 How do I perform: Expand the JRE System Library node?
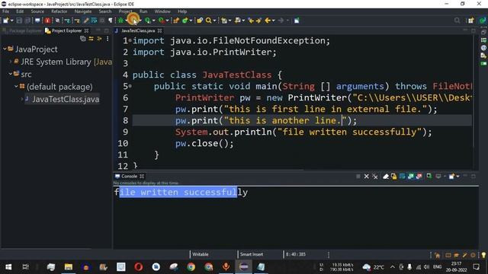click(x=10, y=62)
